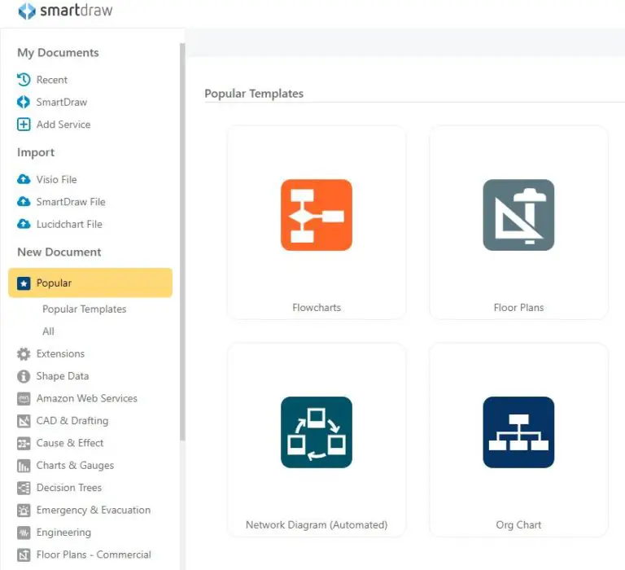Open the Flowcharts template thumbnail
Screen dimensions: 625x570
coord(317,215)
